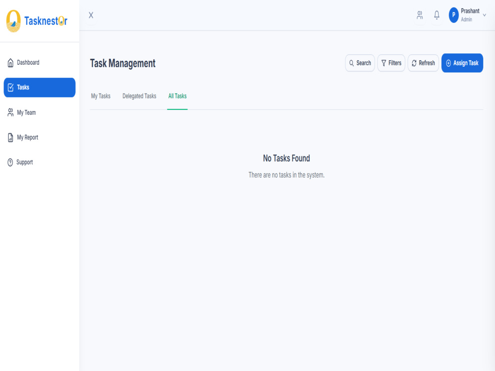The width and height of the screenshot is (495, 371).
Task: Expand the Prashant account dropdown chevron
Action: tap(484, 15)
